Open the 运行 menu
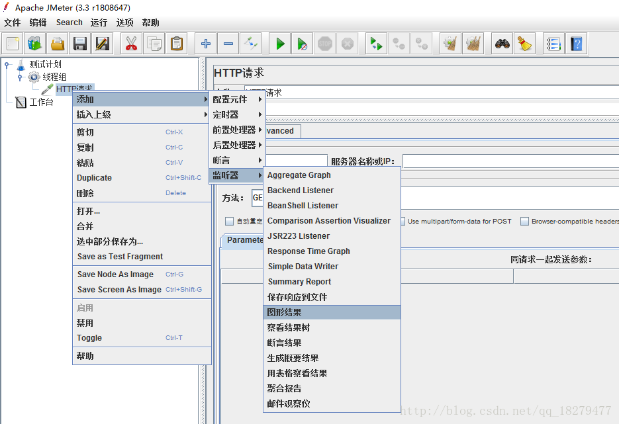 tap(99, 22)
